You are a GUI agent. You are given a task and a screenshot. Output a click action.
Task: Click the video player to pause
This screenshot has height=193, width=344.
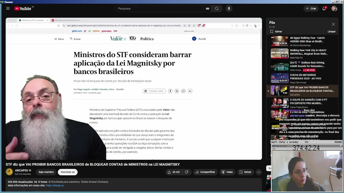(x=134, y=89)
